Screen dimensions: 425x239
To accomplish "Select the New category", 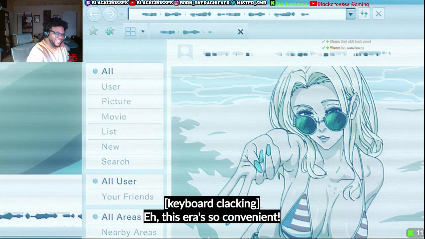I will (110, 147).
